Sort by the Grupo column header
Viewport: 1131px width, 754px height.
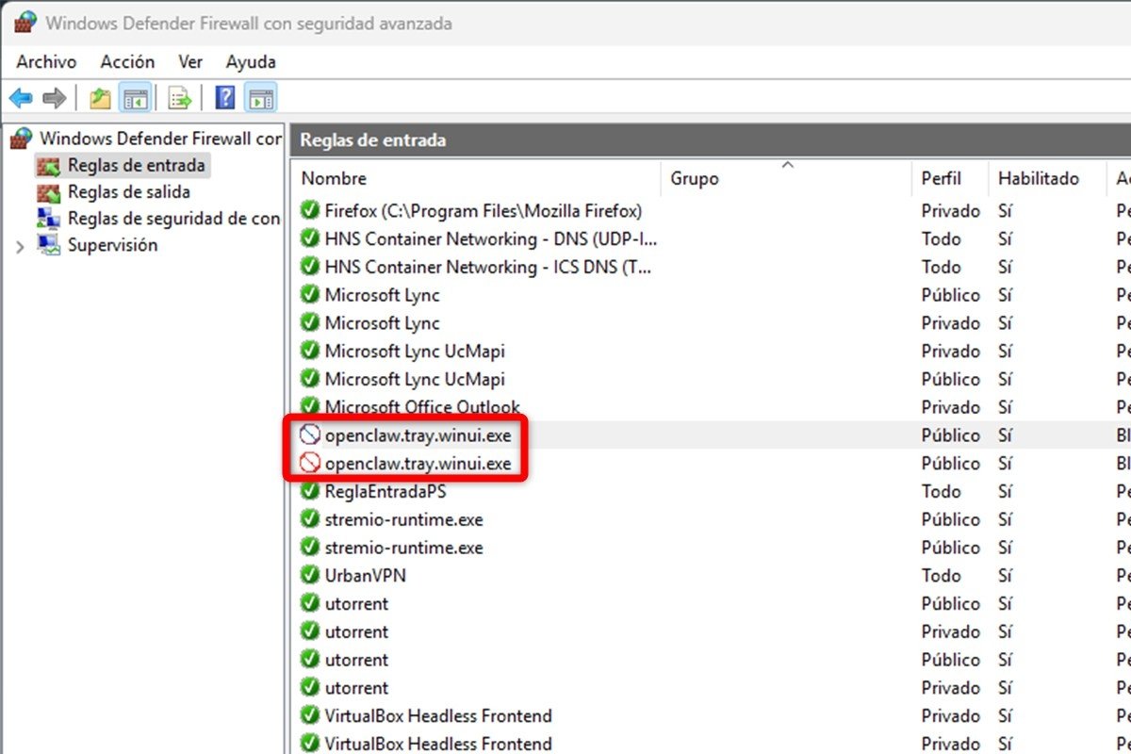[787, 178]
